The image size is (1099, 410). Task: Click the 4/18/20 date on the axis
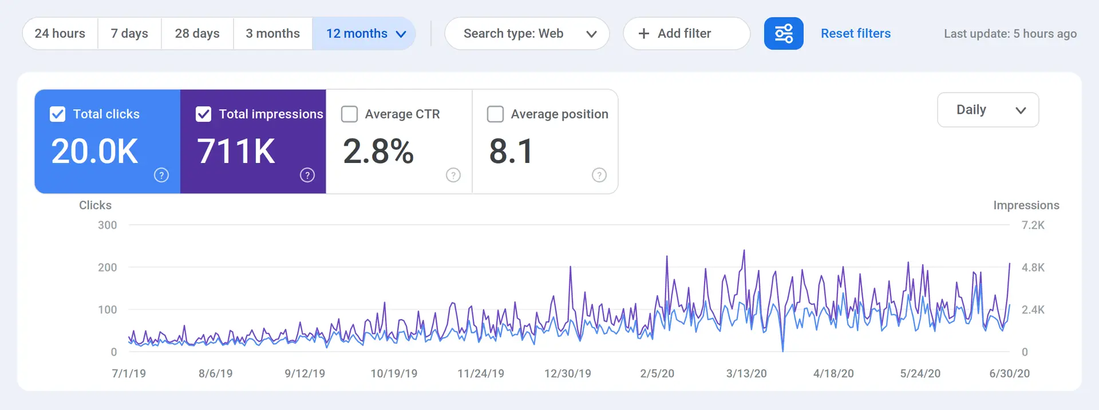[x=833, y=373]
